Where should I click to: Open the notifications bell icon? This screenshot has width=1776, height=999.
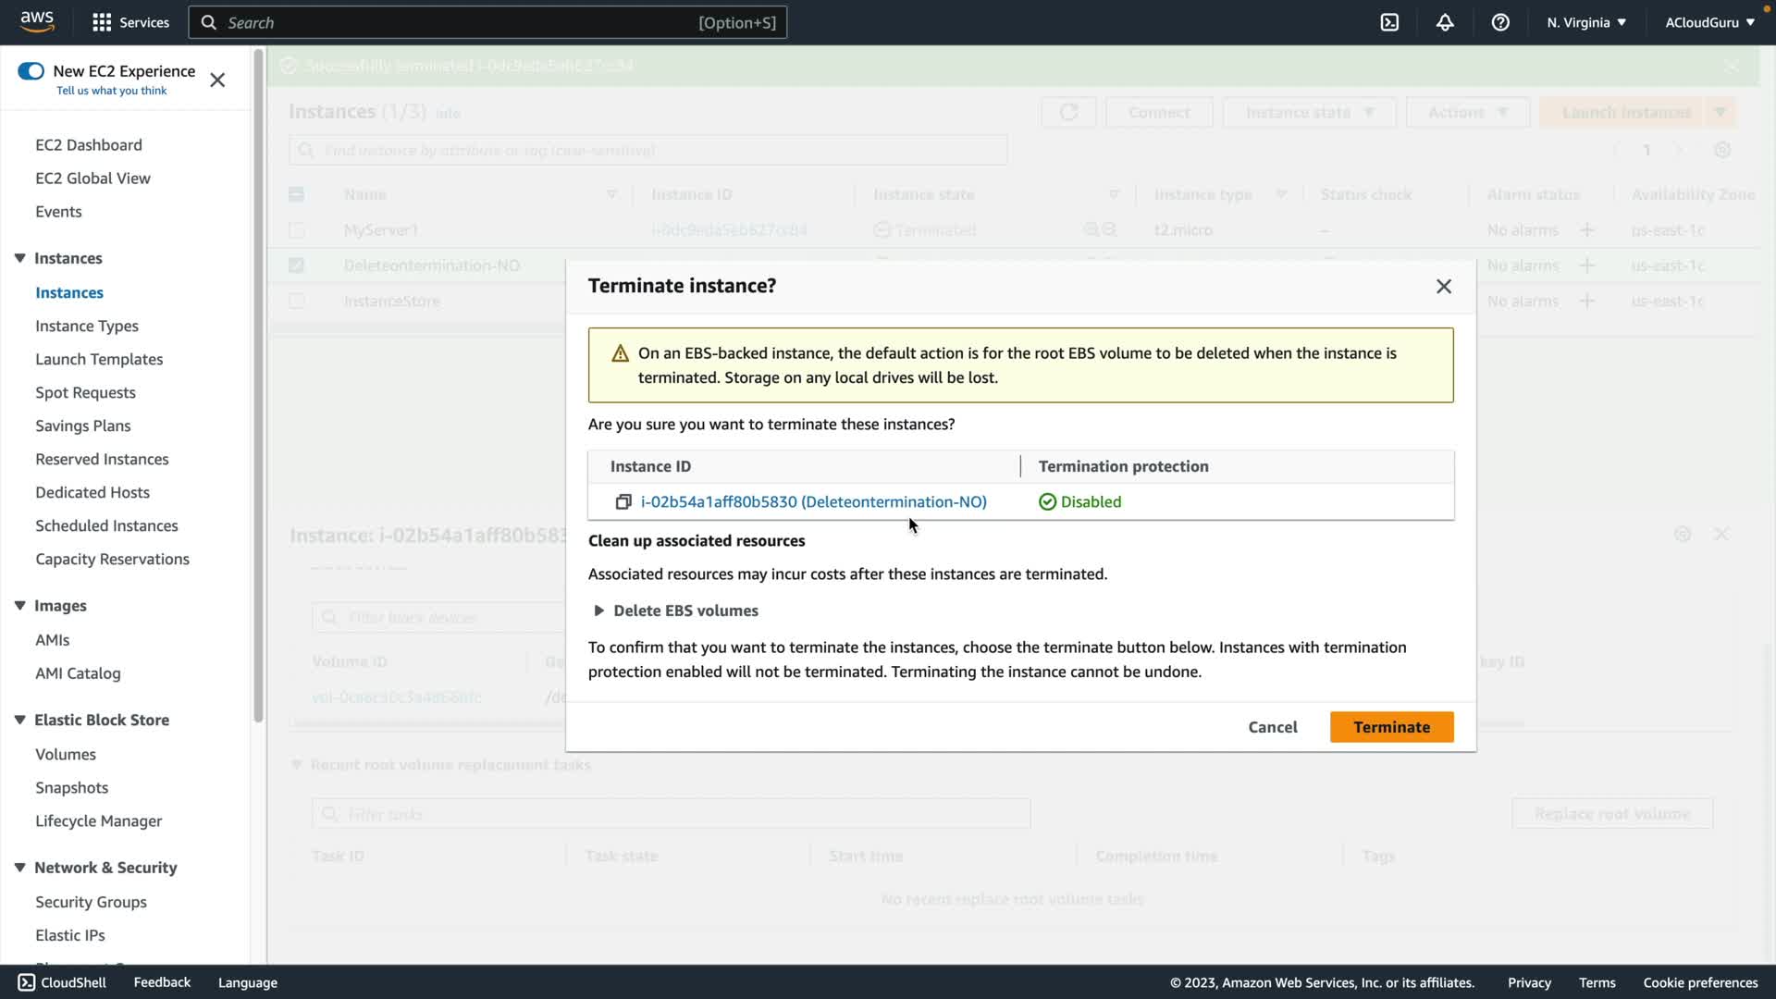[1445, 22]
